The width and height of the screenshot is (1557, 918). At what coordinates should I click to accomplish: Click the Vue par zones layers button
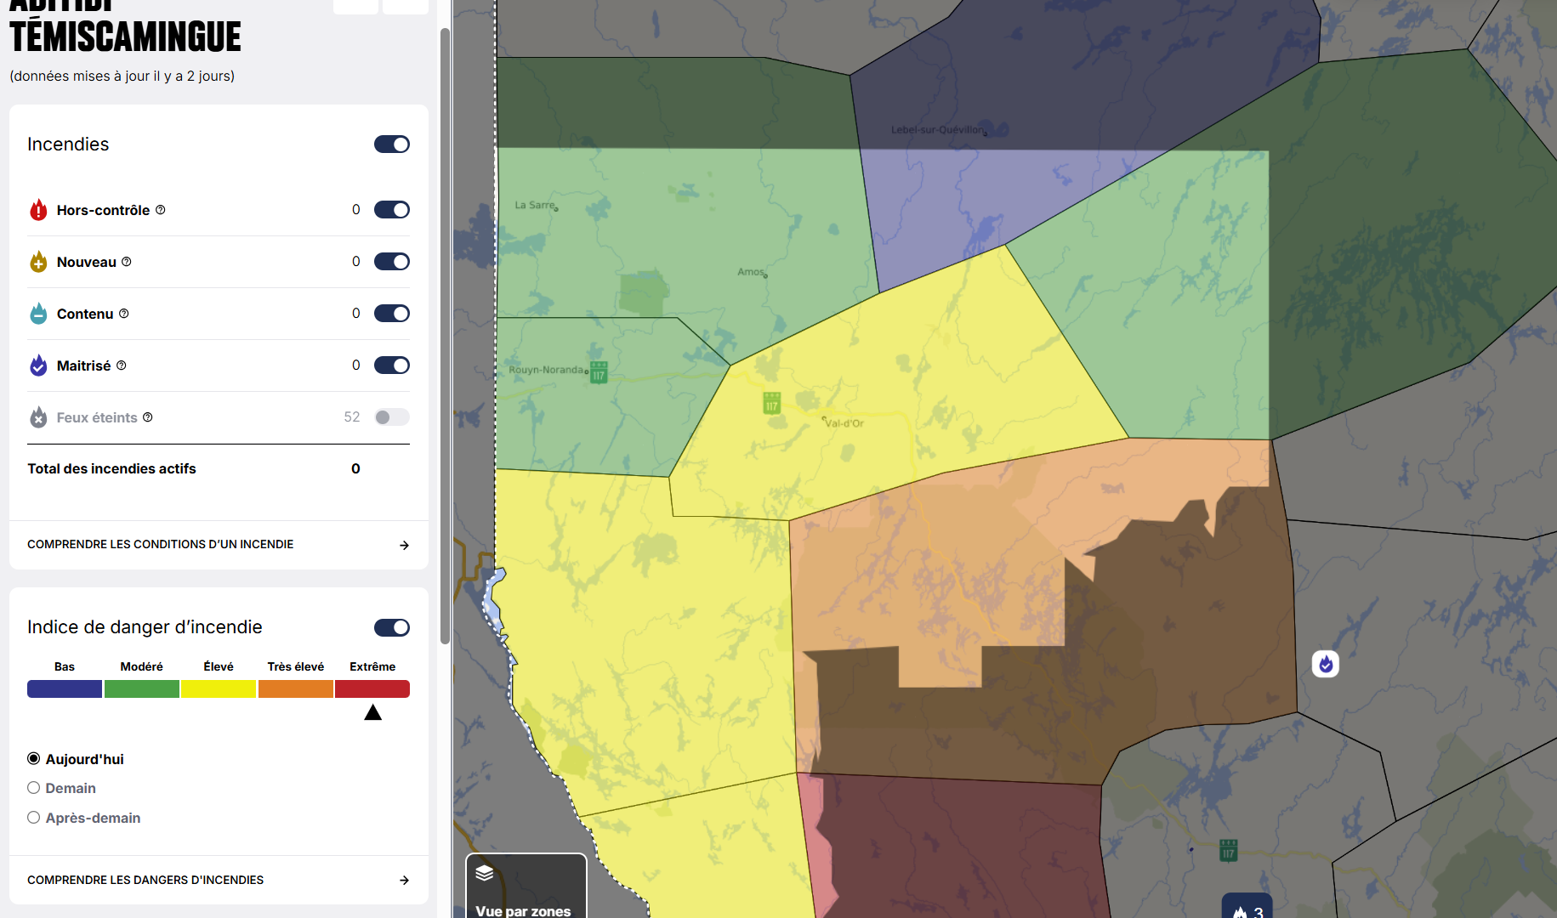pos(526,888)
